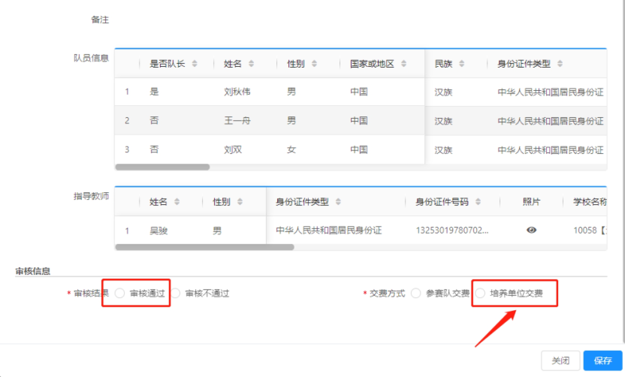Screen dimensions: 625x377
Task: Sort team members by 姓名 icon
Action: point(251,63)
